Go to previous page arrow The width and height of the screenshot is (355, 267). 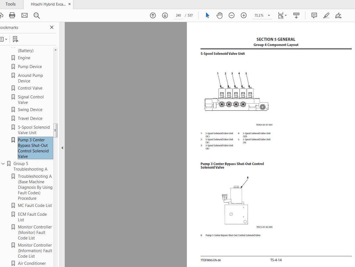click(x=153, y=15)
